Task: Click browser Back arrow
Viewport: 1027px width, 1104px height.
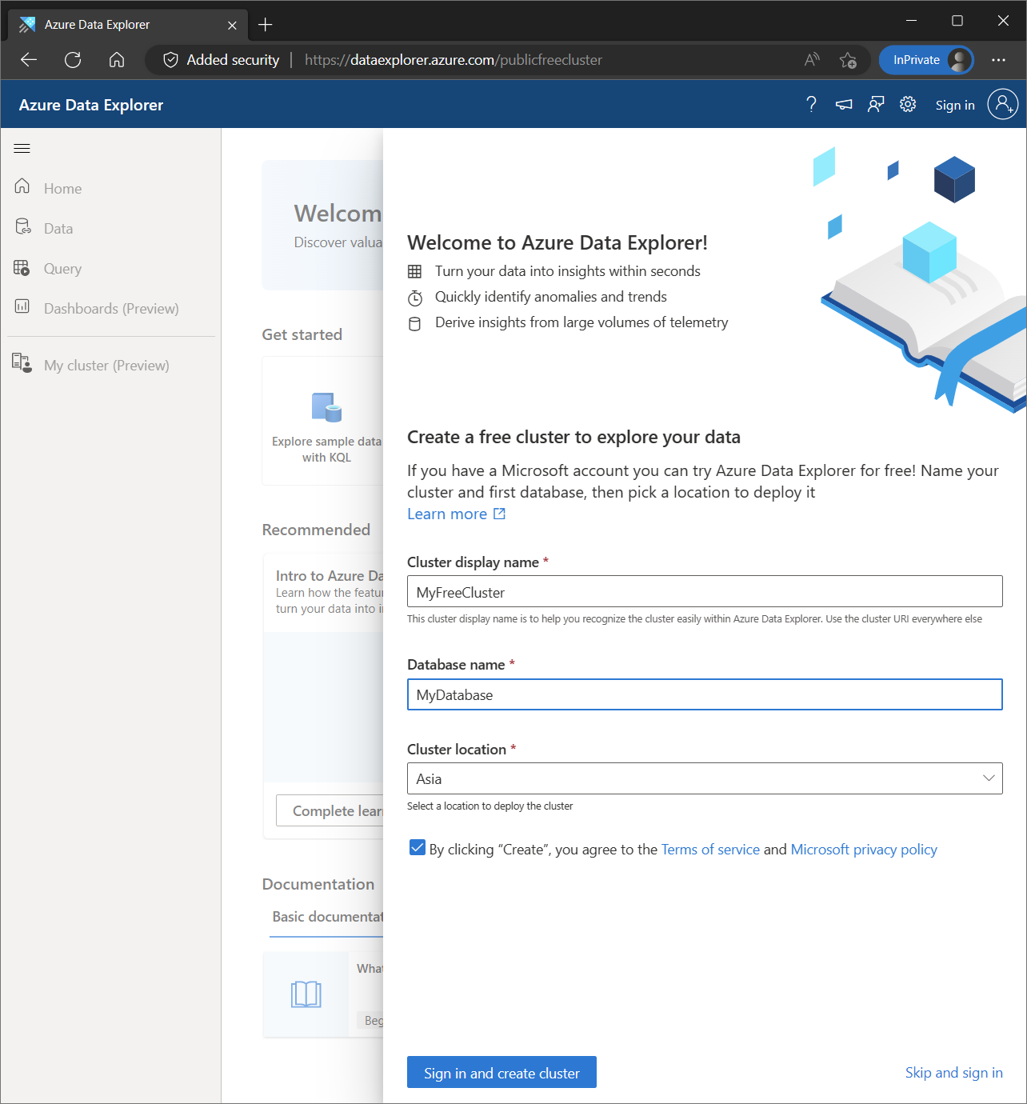Action: click(x=29, y=59)
